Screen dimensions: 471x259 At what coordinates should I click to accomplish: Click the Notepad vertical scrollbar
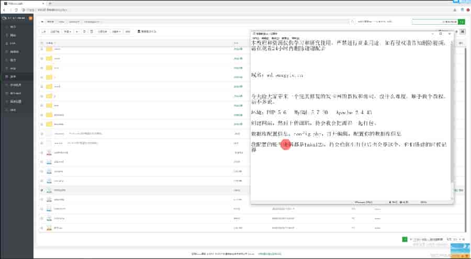tap(452, 115)
